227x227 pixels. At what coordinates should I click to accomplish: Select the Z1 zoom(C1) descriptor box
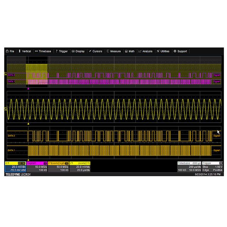click(79, 167)
